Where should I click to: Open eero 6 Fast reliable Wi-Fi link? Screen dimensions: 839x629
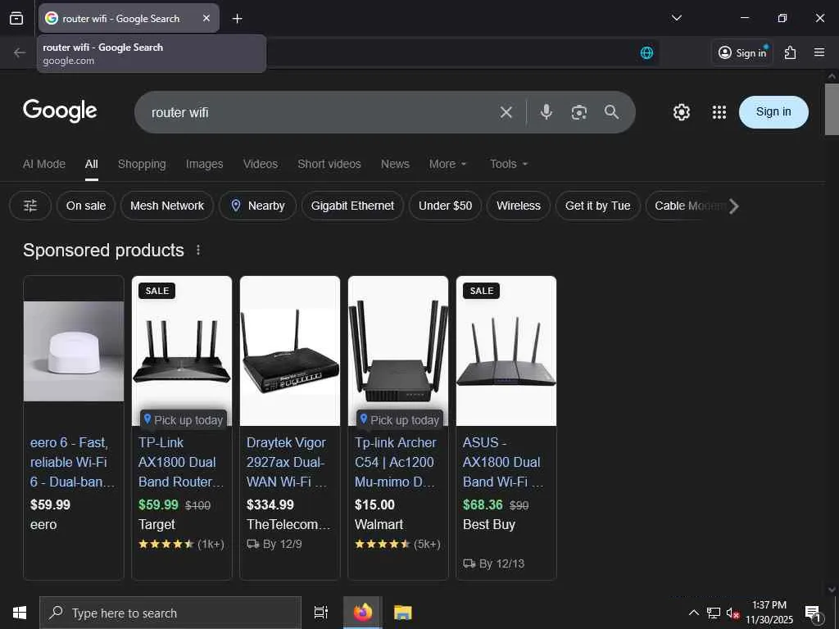point(72,462)
